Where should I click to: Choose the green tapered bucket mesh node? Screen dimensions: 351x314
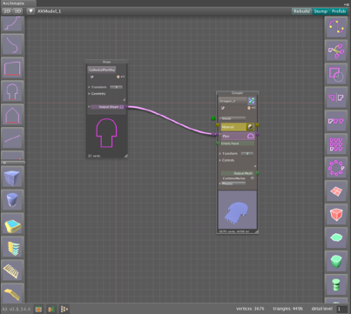[336, 261]
